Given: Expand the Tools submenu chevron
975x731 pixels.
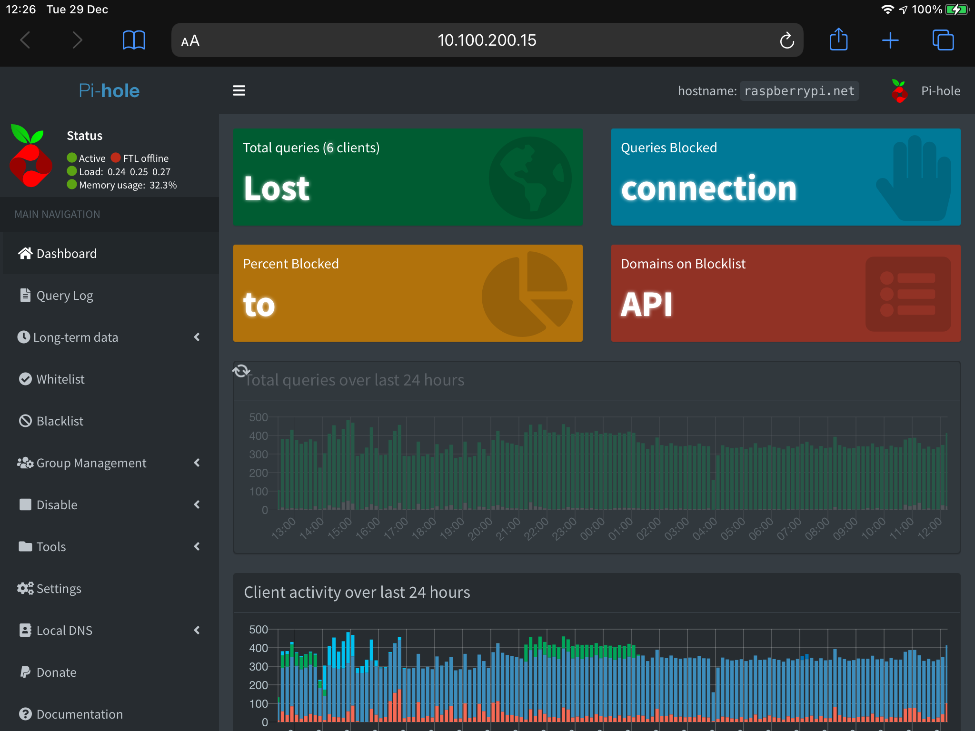Looking at the screenshot, I should [197, 546].
